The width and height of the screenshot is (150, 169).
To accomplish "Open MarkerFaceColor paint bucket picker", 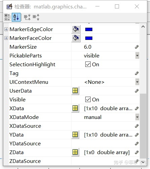I will (76, 38).
